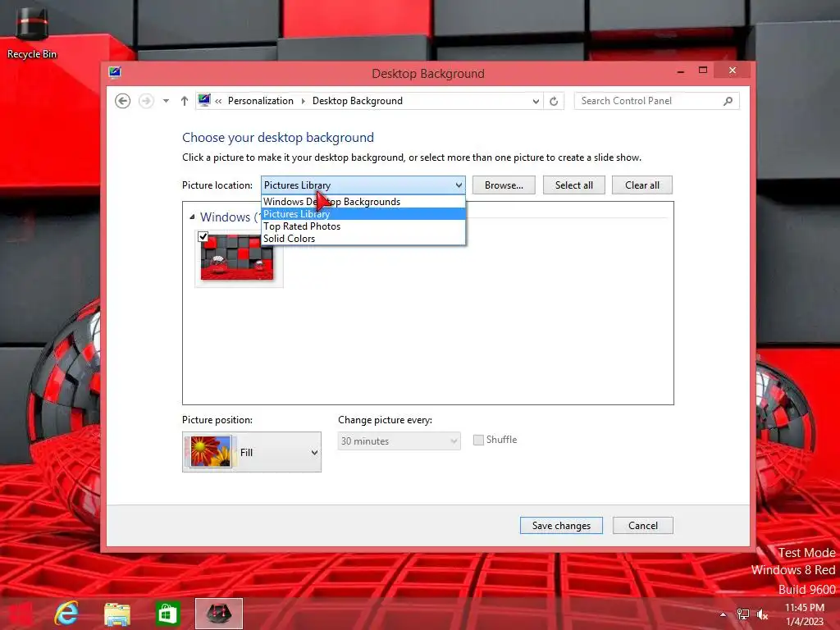This screenshot has height=630, width=840.
Task: Uncheck the red cubes wallpaper checkbox
Action: tap(203, 236)
